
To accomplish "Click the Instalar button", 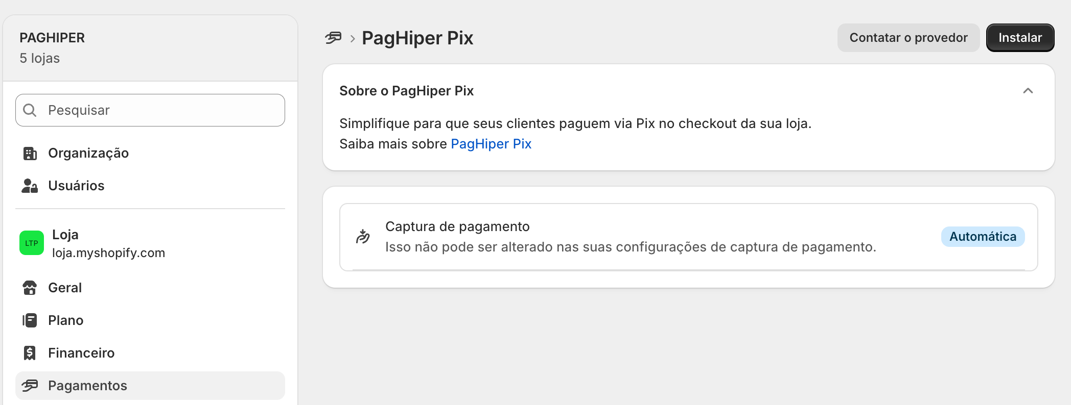I will (x=1020, y=38).
